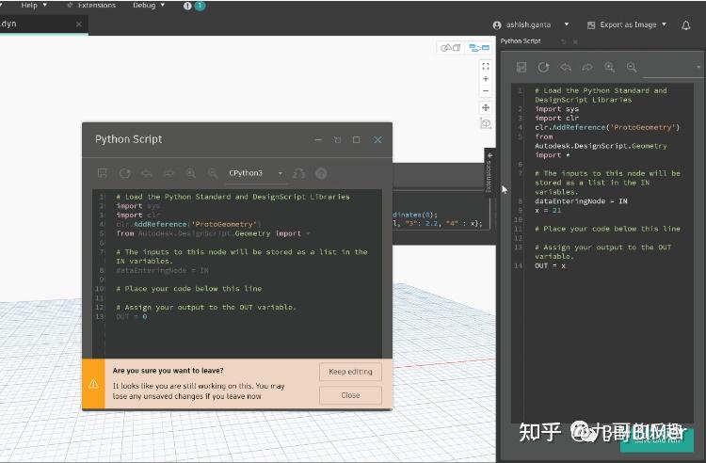Screen dimensions: 706x463
Task: Click the 'OUT = x' line in the docked editor
Action: point(550,266)
